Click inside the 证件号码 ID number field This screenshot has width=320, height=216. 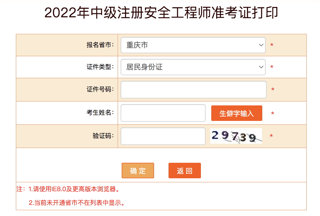tap(193, 89)
